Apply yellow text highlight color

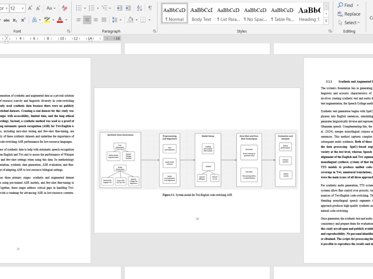[x=47, y=20]
